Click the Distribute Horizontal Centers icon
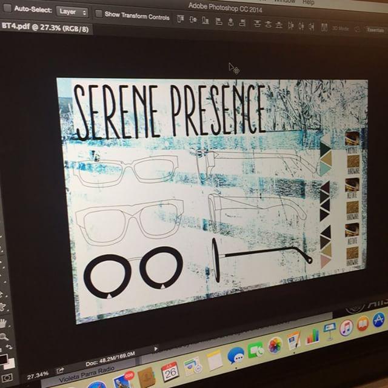Viewport: 388px width, 388px height. (x=301, y=26)
